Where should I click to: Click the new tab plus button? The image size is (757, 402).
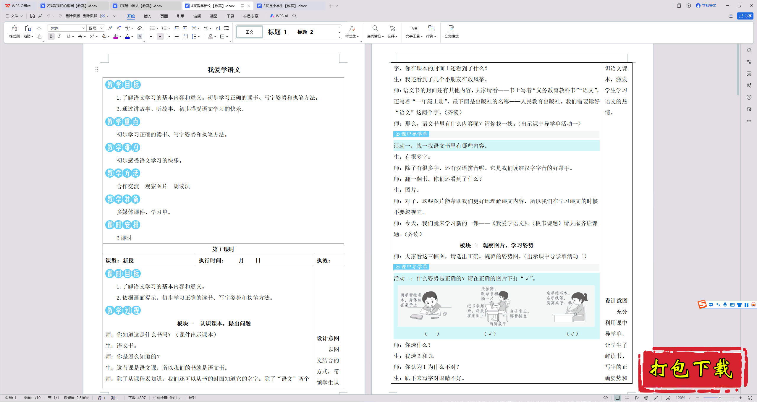pyautogui.click(x=331, y=6)
